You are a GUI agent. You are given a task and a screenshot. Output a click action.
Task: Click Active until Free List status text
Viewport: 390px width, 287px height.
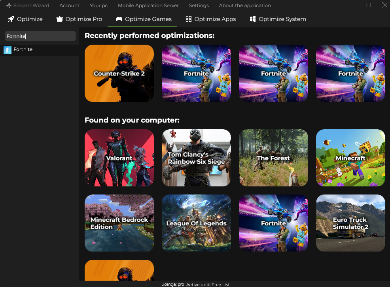(208, 285)
